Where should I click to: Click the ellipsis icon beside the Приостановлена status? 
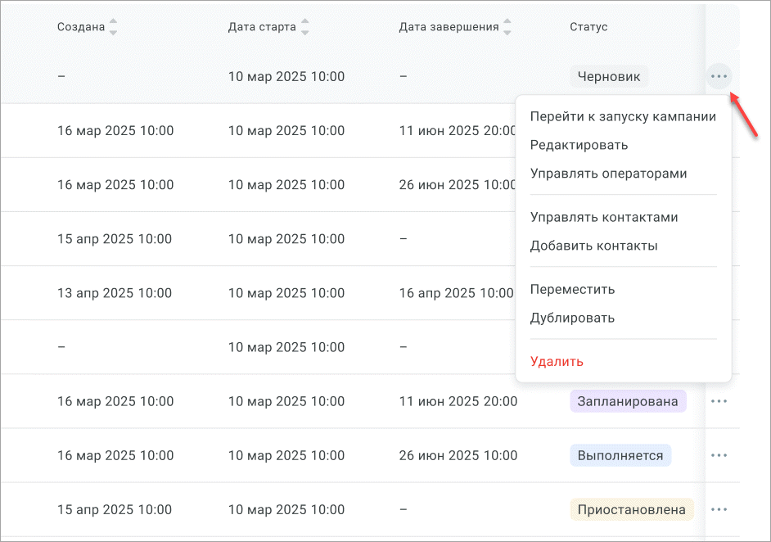tap(719, 509)
